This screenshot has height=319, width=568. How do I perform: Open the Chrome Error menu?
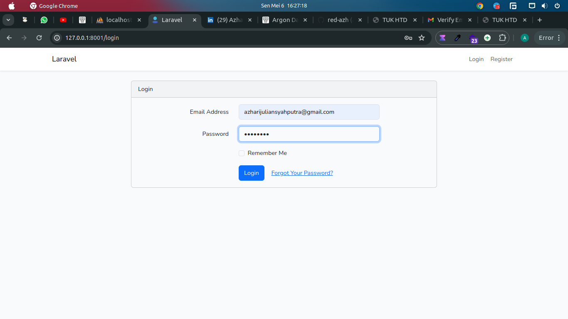[x=550, y=38]
